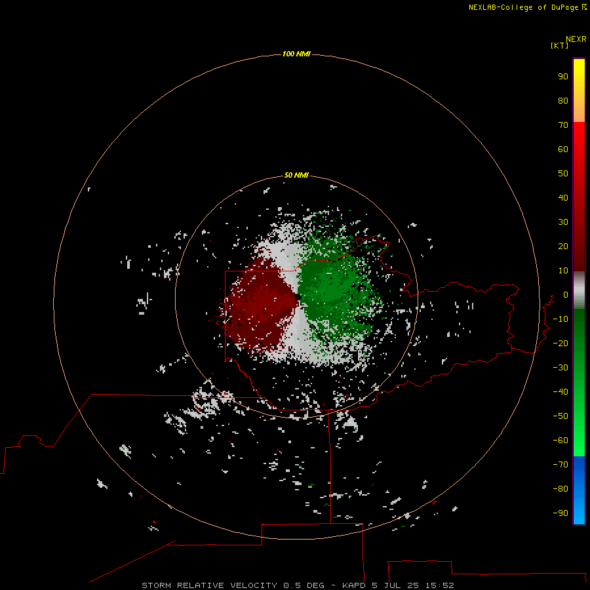Click the 90 value on velocity scale
590x590 pixels.
(563, 77)
